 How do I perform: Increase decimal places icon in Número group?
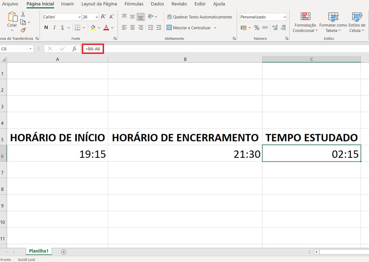(275, 28)
